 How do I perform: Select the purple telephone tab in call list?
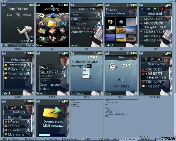(x=142, y=9)
